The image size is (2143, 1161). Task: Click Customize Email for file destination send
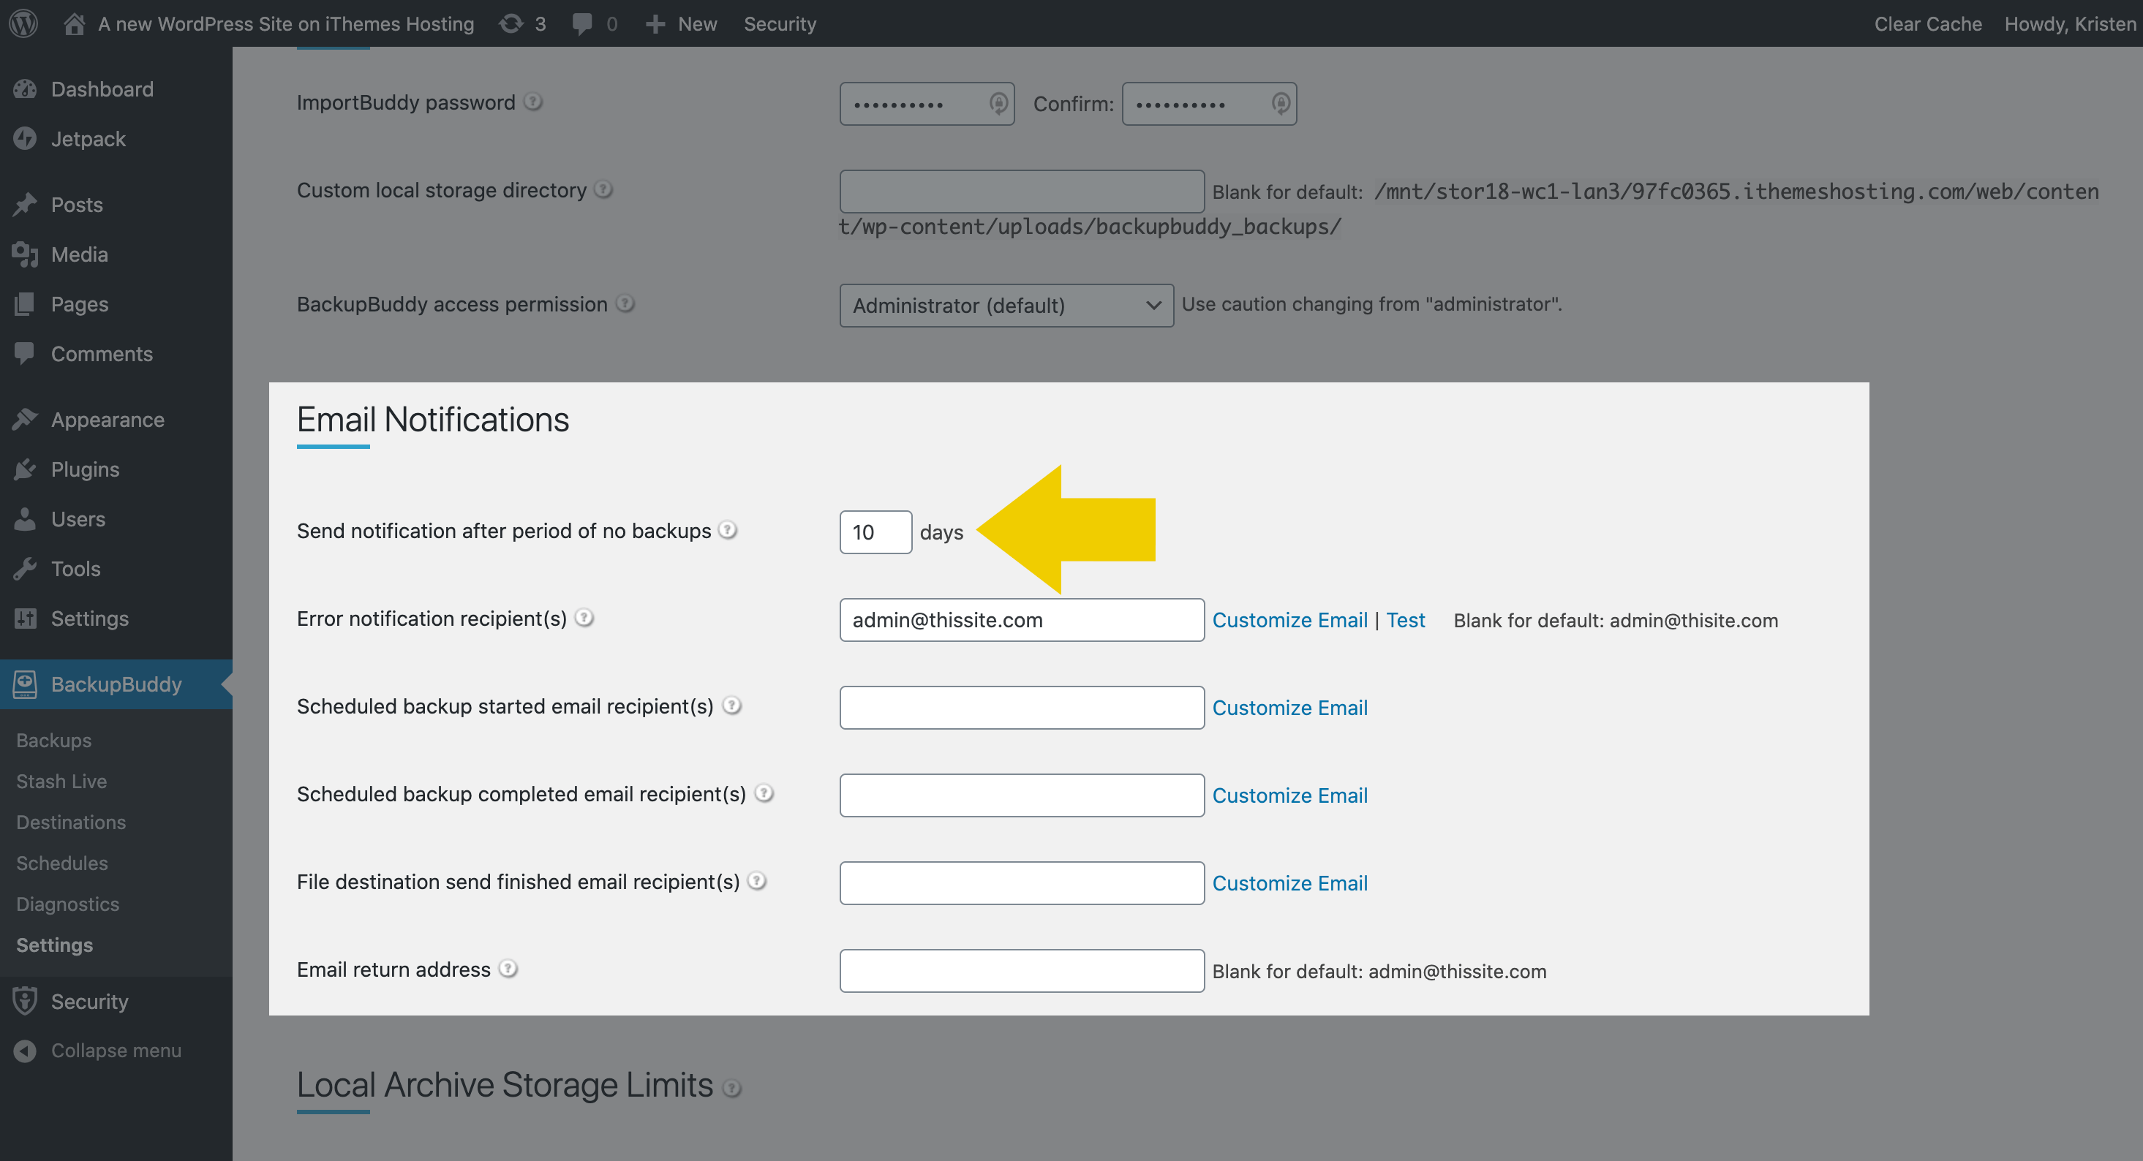(x=1289, y=883)
